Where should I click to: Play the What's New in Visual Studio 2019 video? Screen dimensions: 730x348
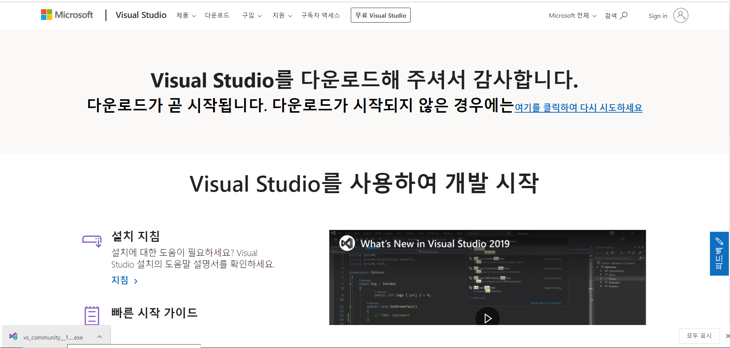[x=487, y=318]
